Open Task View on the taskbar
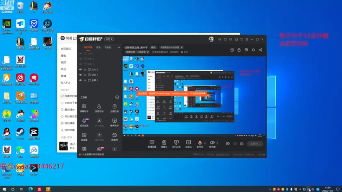 pyautogui.click(x=21, y=189)
